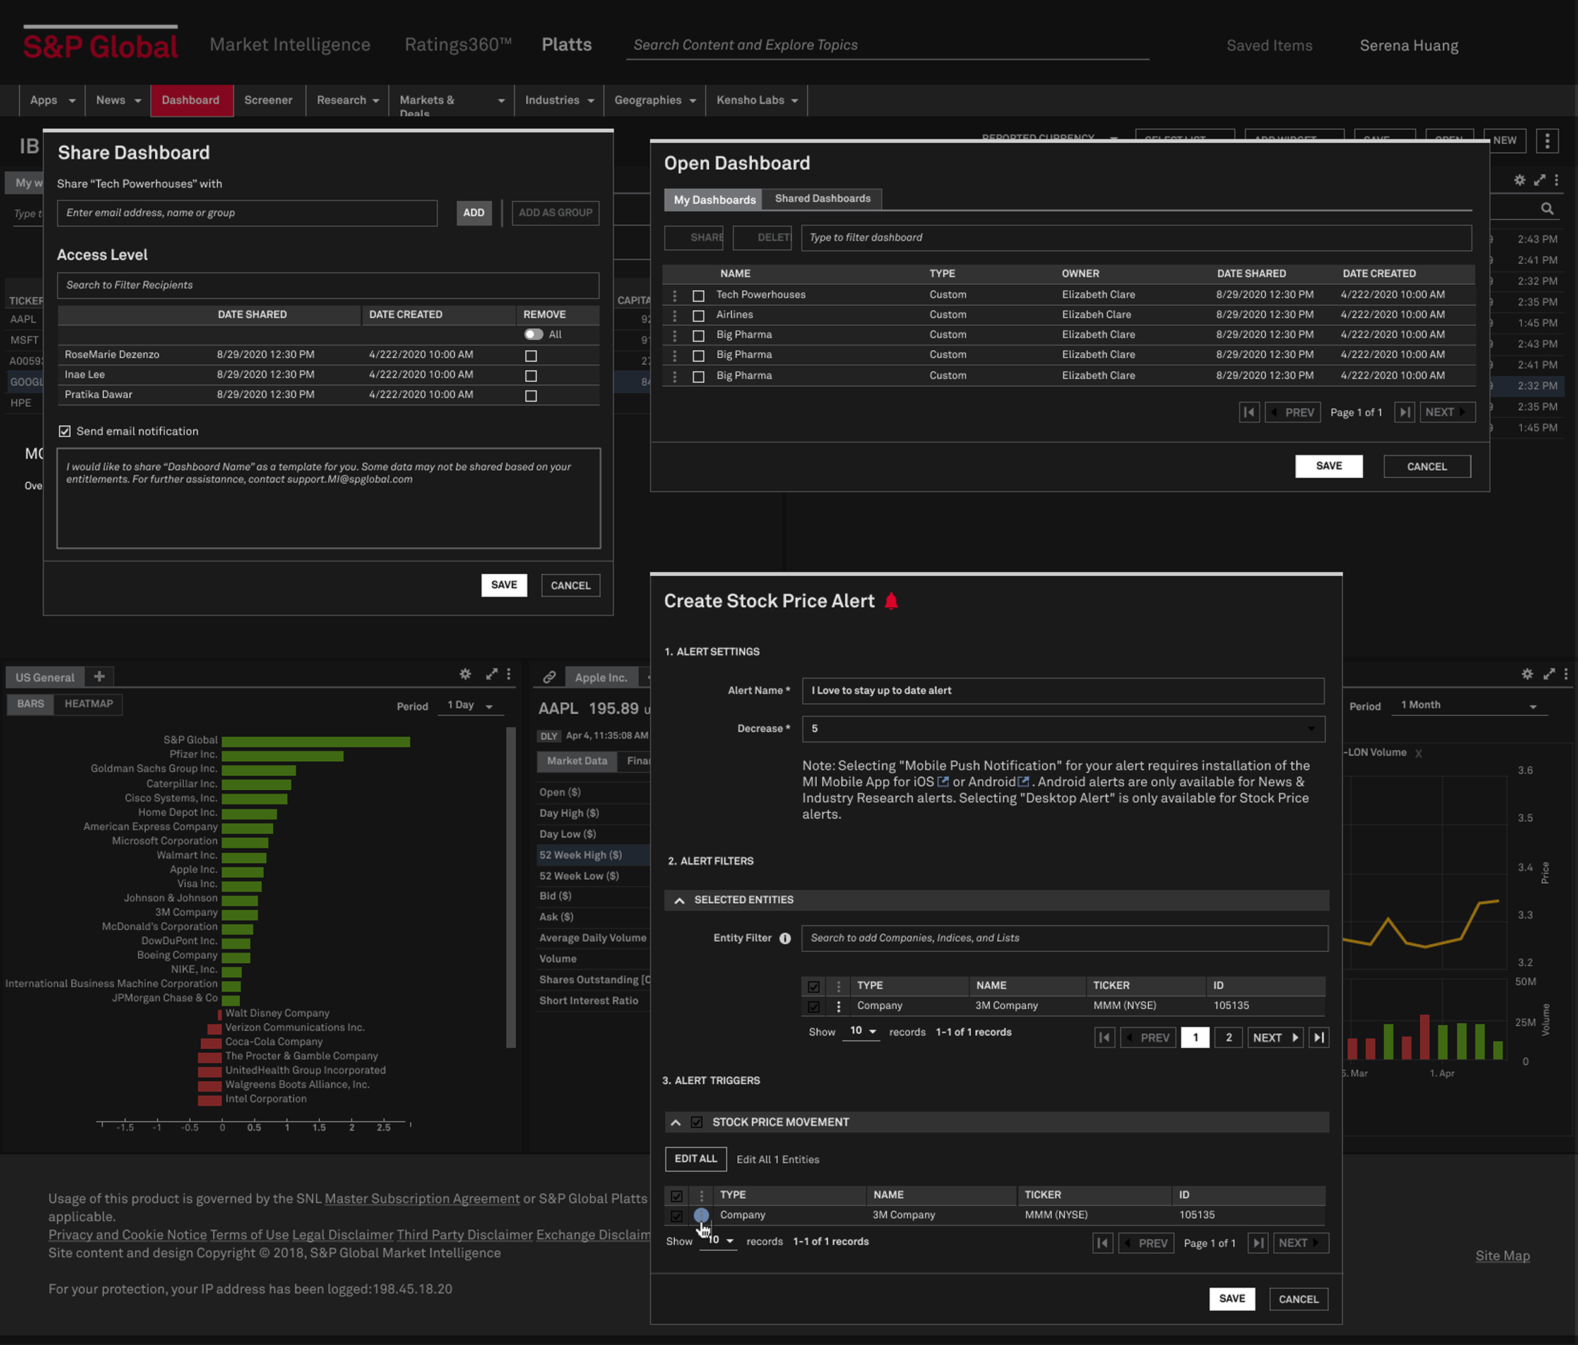The height and width of the screenshot is (1345, 1578).
Task: Expand the US General widget to fullscreen
Action: click(491, 674)
